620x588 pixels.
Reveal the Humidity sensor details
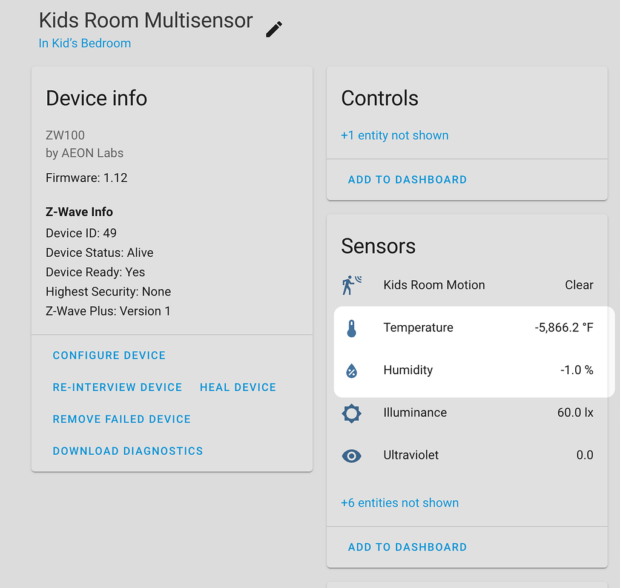[408, 370]
